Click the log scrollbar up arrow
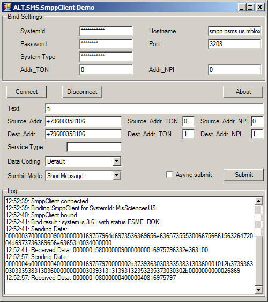The width and height of the screenshot is (268, 302). coord(258,201)
